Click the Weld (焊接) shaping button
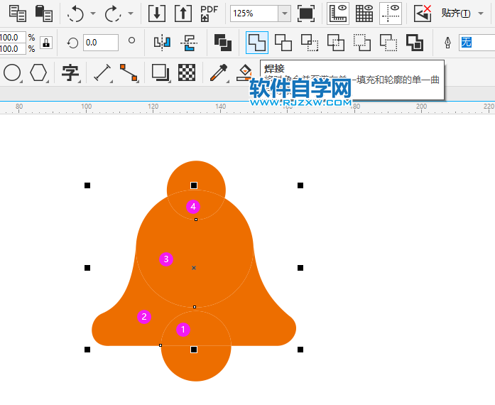This screenshot has height=405, width=495. 256,43
